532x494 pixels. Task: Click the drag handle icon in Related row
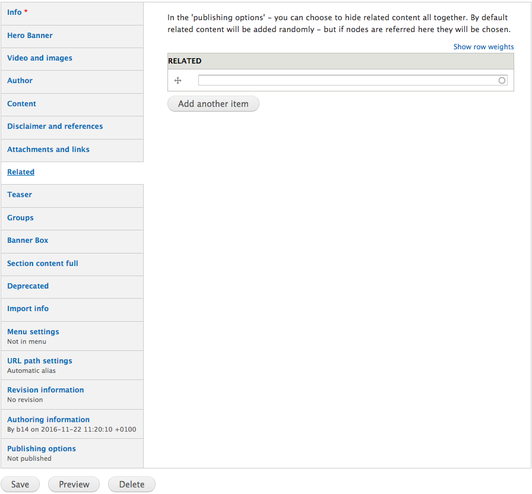178,81
